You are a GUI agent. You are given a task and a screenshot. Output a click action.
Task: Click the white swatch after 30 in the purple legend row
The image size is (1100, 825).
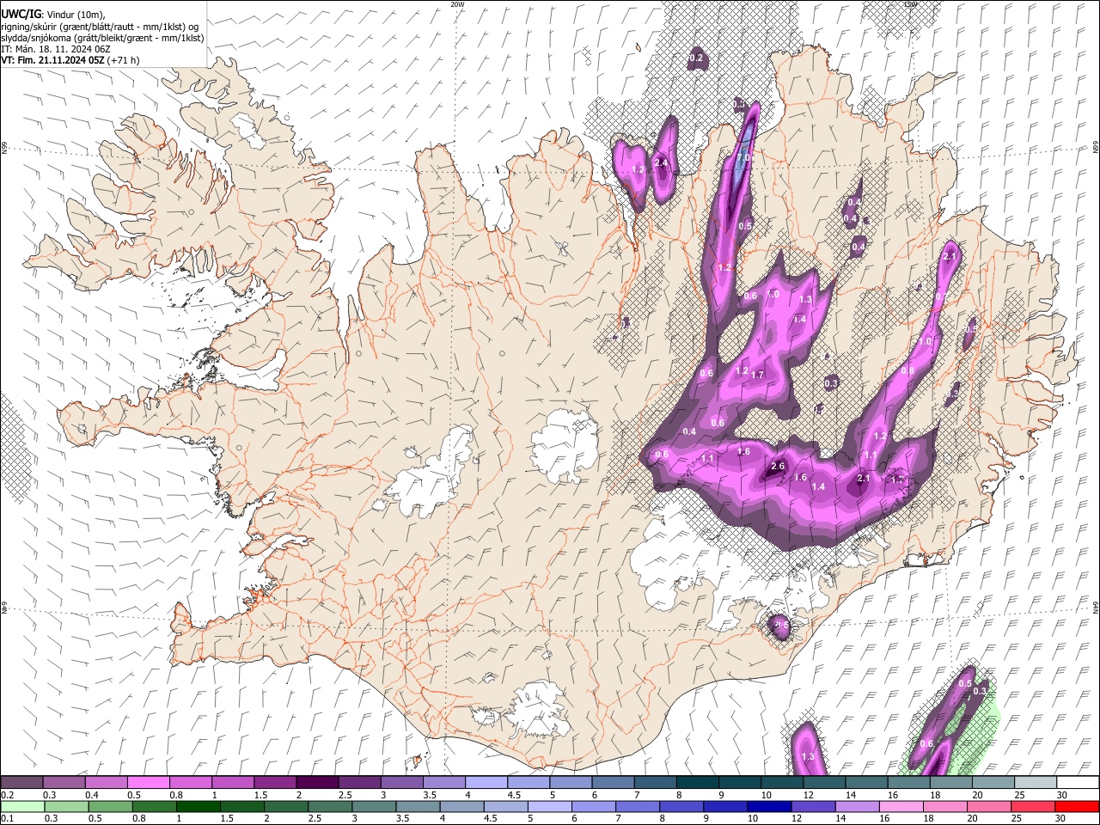[1079, 782]
